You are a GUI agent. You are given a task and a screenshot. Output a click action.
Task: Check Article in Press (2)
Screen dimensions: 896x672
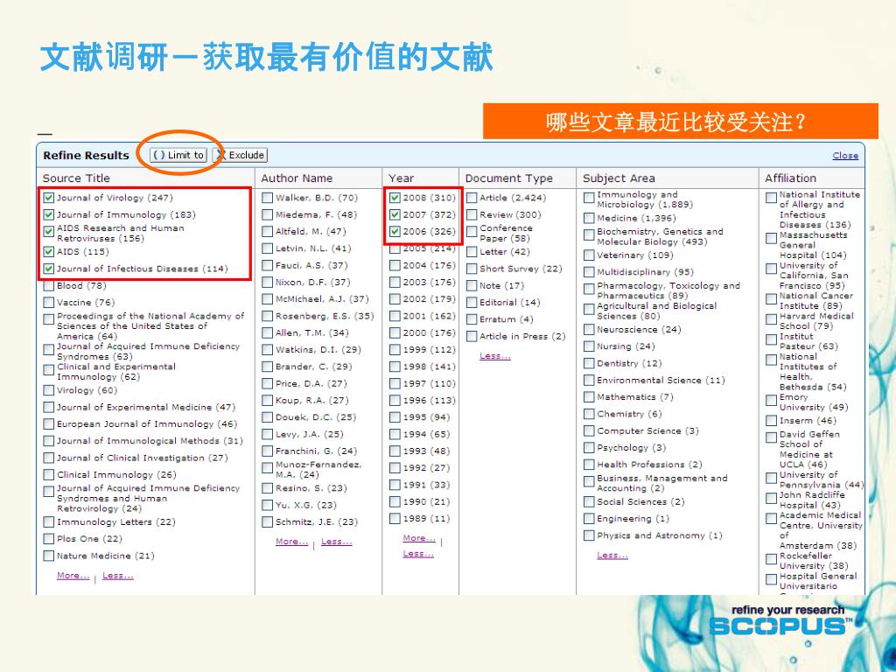(472, 336)
